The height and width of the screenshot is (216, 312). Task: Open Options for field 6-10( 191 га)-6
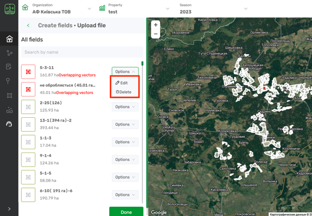tap(125, 195)
